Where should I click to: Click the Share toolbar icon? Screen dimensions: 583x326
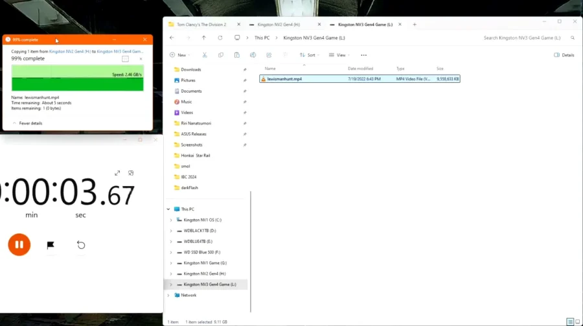(x=269, y=55)
